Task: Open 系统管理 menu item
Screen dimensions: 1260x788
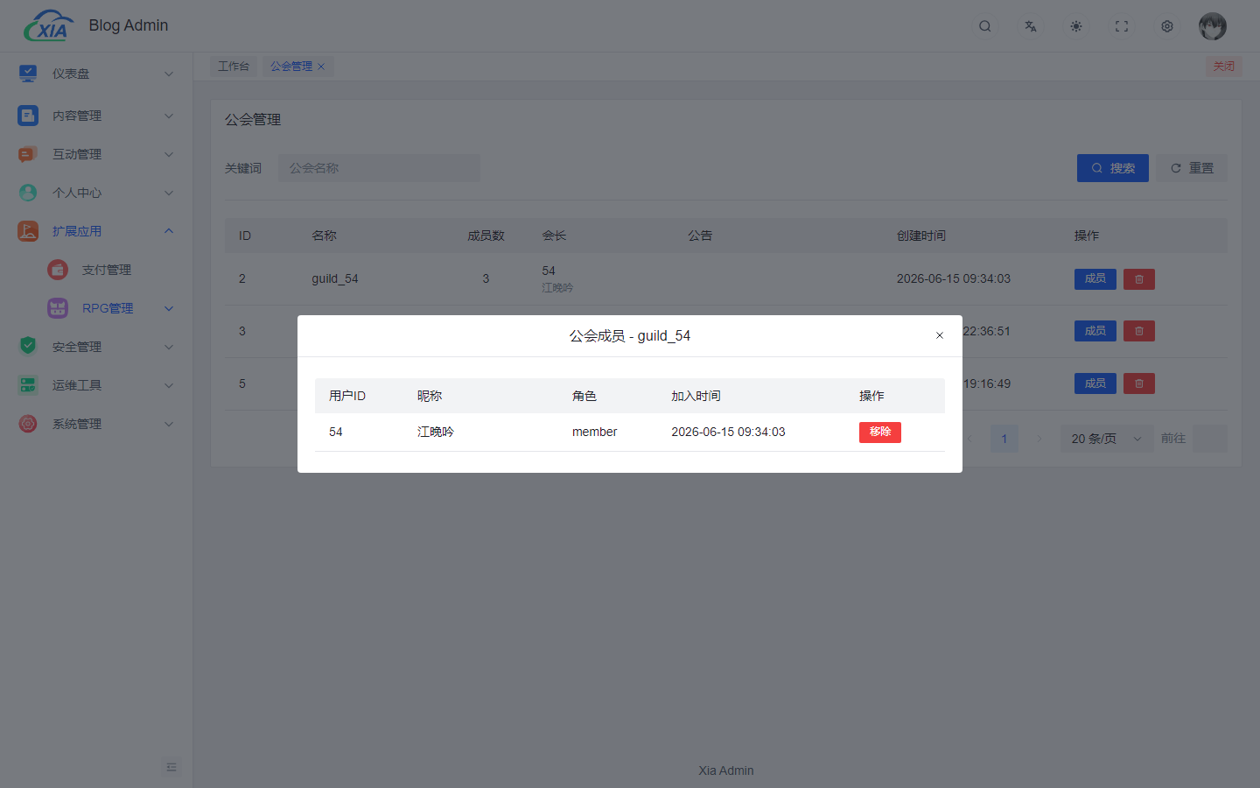Action: pos(96,424)
